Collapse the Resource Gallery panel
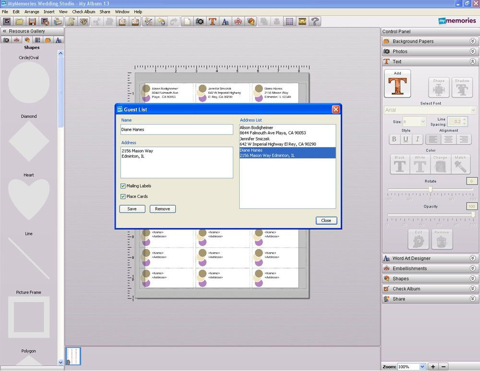This screenshot has width=480, height=371. pos(5,31)
